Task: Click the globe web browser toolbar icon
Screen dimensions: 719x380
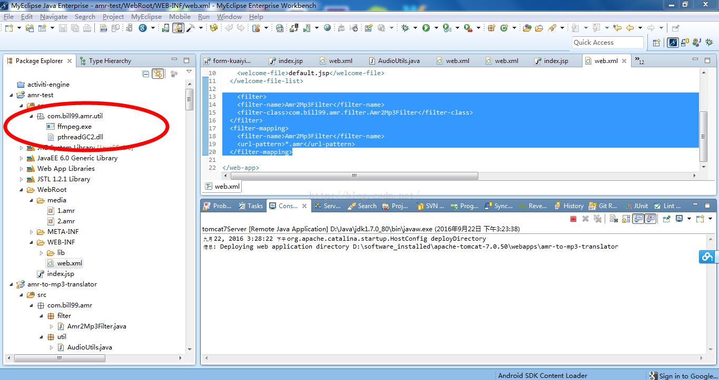Action: tap(327, 28)
